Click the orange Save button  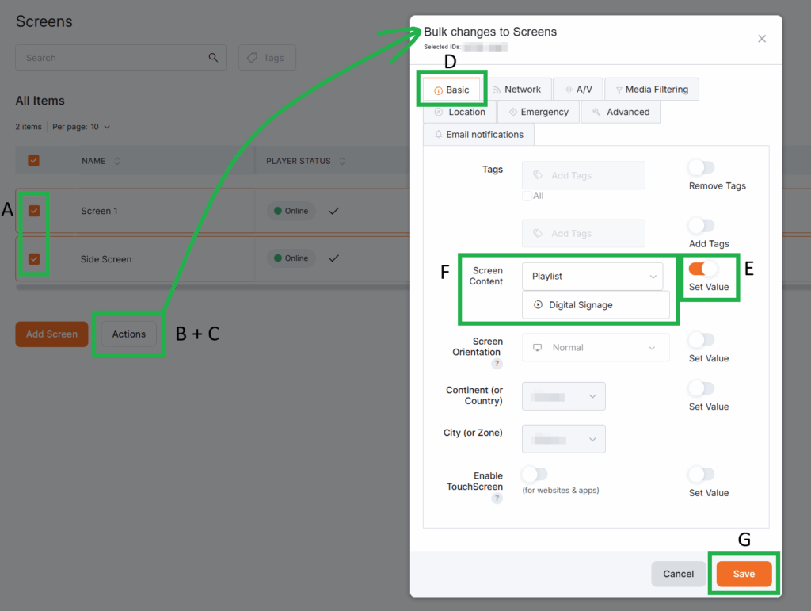coord(744,574)
